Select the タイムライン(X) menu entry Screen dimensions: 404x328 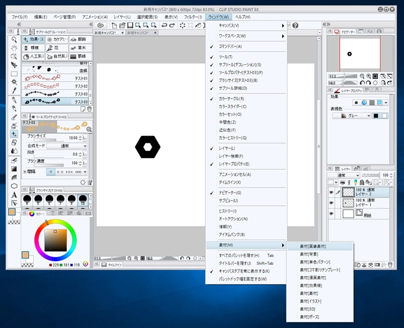pos(247,183)
